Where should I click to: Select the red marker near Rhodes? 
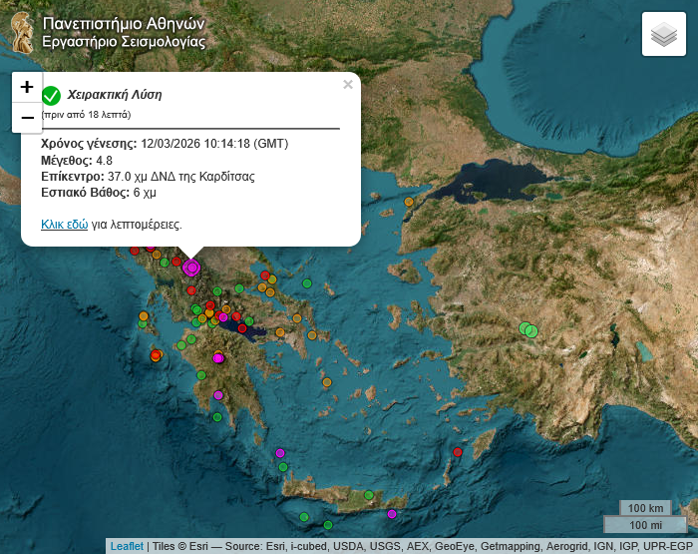458,452
